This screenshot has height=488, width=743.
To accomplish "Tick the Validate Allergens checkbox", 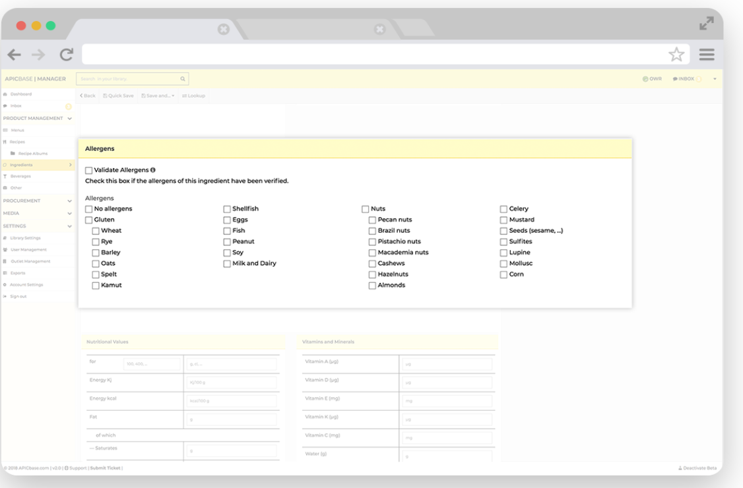I will (x=88, y=170).
